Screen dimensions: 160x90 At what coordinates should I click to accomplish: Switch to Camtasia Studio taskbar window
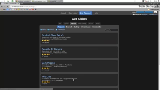click(39, 1)
